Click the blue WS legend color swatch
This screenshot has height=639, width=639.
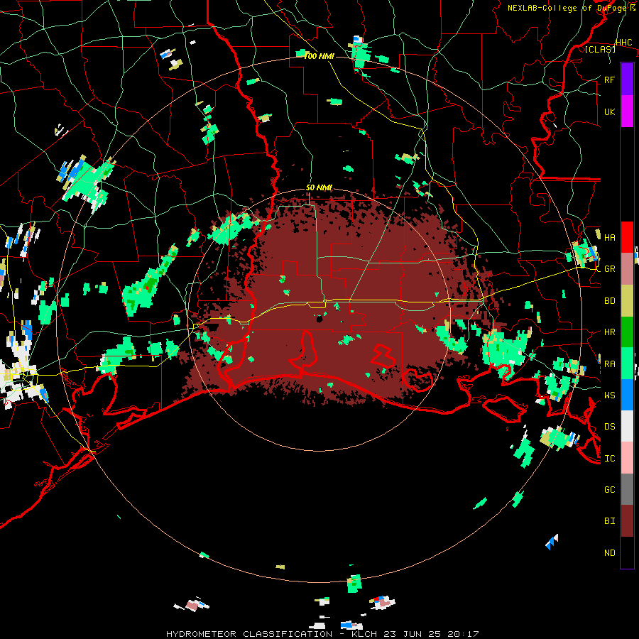[627, 395]
